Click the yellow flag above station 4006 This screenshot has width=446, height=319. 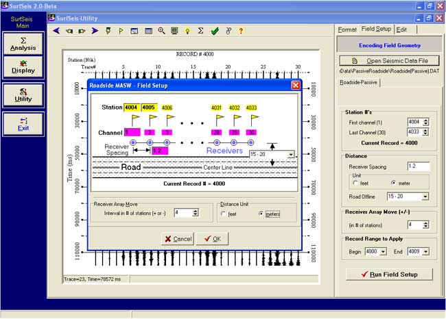pyautogui.click(x=170, y=120)
